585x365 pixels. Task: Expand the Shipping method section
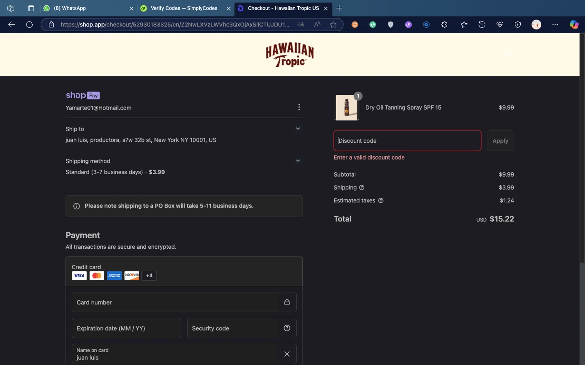298,161
